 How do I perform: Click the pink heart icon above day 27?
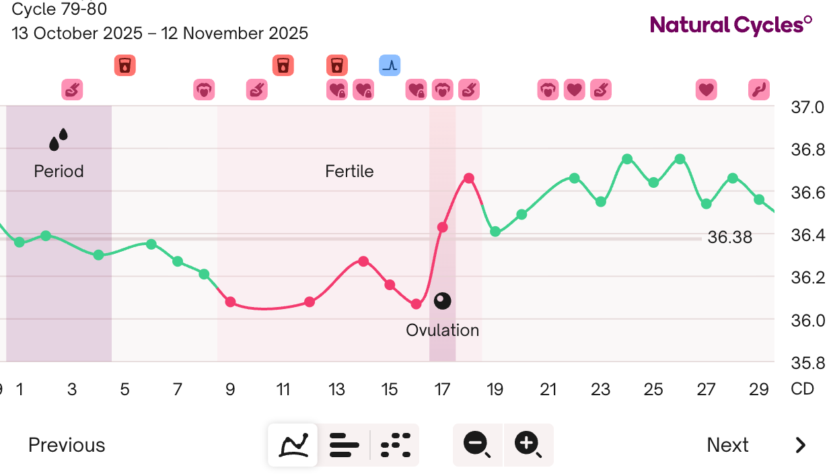[x=706, y=89]
